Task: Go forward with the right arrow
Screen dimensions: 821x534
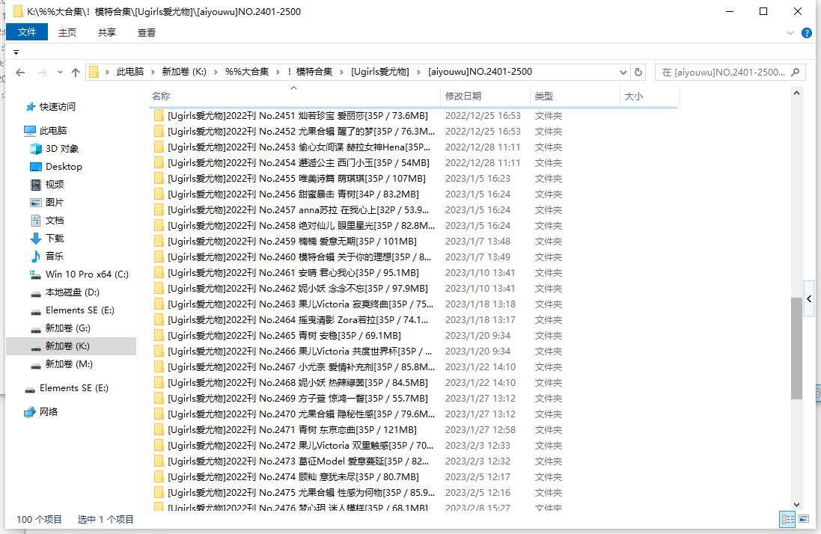Action: pyautogui.click(x=43, y=73)
